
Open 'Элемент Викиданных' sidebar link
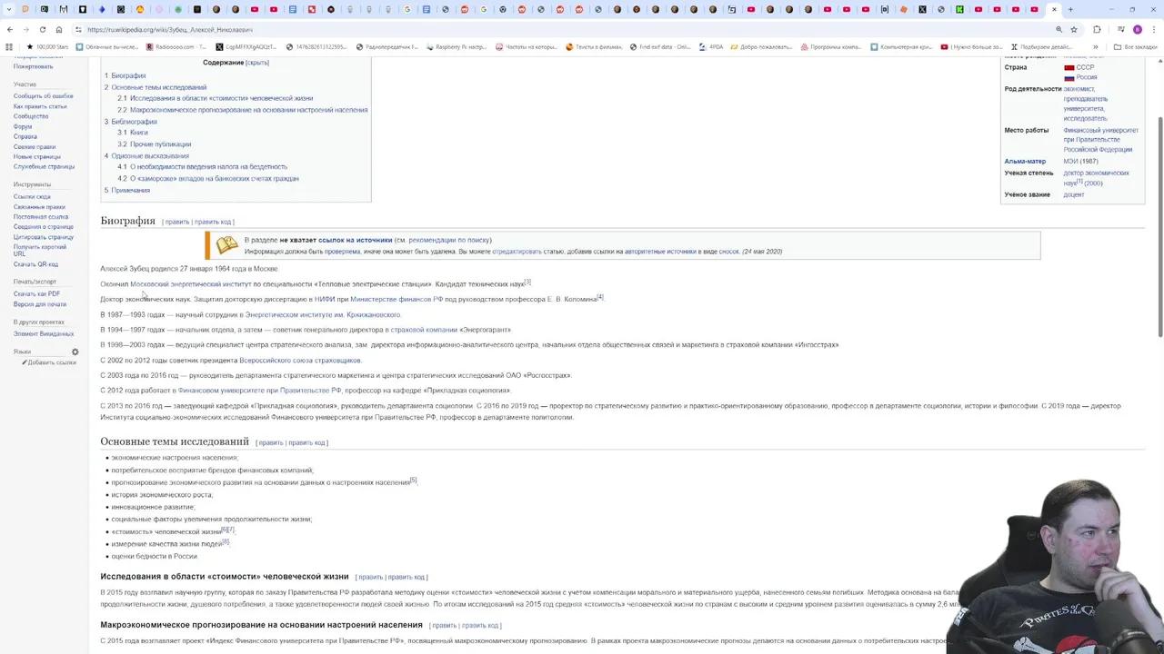[x=44, y=333]
